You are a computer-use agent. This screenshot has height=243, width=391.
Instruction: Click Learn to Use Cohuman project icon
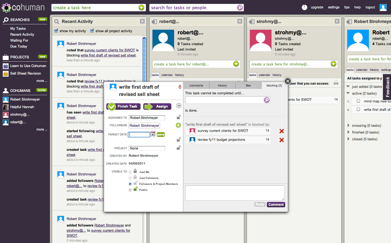click(6, 66)
